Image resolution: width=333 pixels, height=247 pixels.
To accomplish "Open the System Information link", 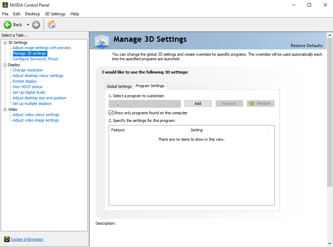I will 27,239.
